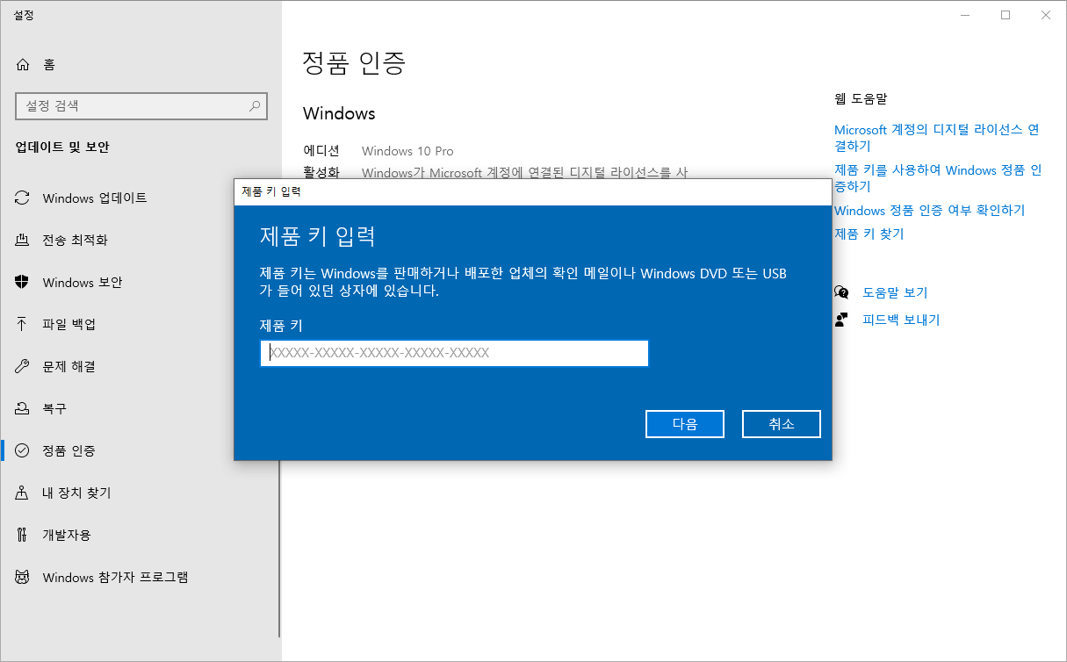Click the 취소 button in the dialog
The image size is (1067, 662).
[x=782, y=424]
